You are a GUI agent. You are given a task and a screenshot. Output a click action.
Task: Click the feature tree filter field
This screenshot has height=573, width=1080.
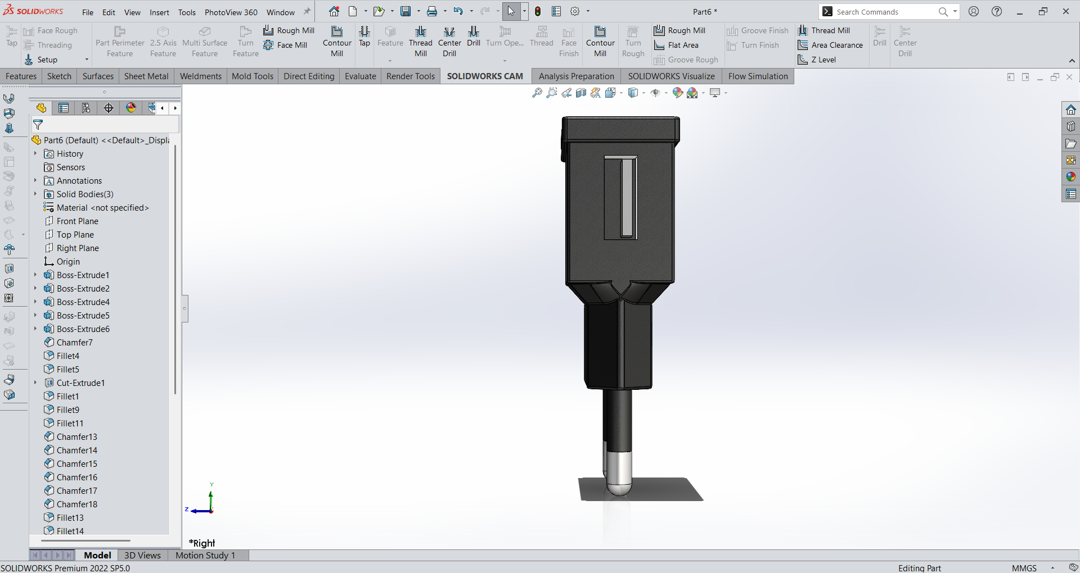coord(105,125)
